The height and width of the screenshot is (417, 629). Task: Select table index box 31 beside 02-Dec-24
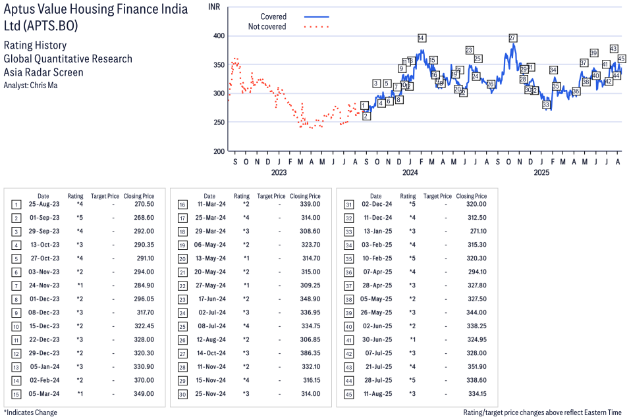pos(349,205)
